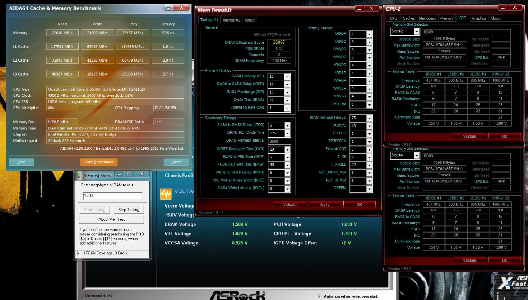
Task: Click OK in upper CPU-Z window
Action: (x=505, y=137)
